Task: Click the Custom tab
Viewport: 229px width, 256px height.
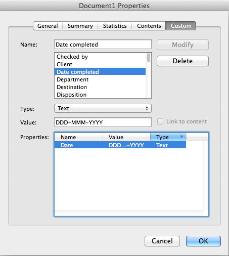Action: coord(181,26)
